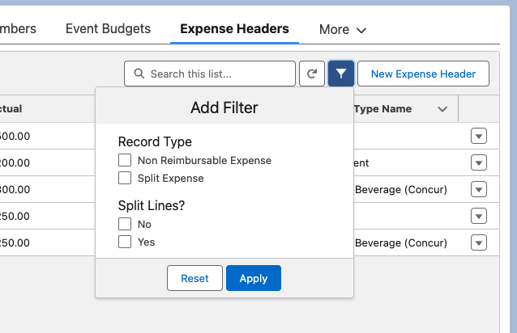Switch to the Event Budgets tab
The image size is (517, 333).
pos(108,28)
